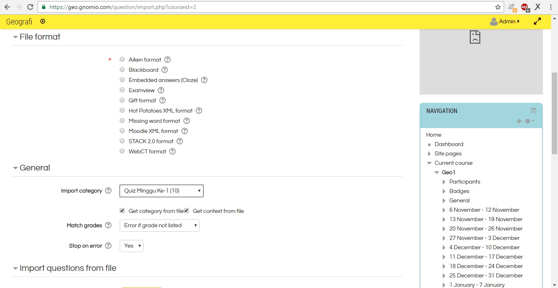Open Dashboard from navigation block

[449, 144]
